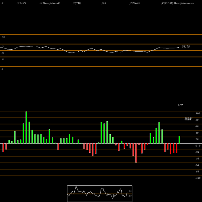Click the -100 label on MR axis

(198, 178)
